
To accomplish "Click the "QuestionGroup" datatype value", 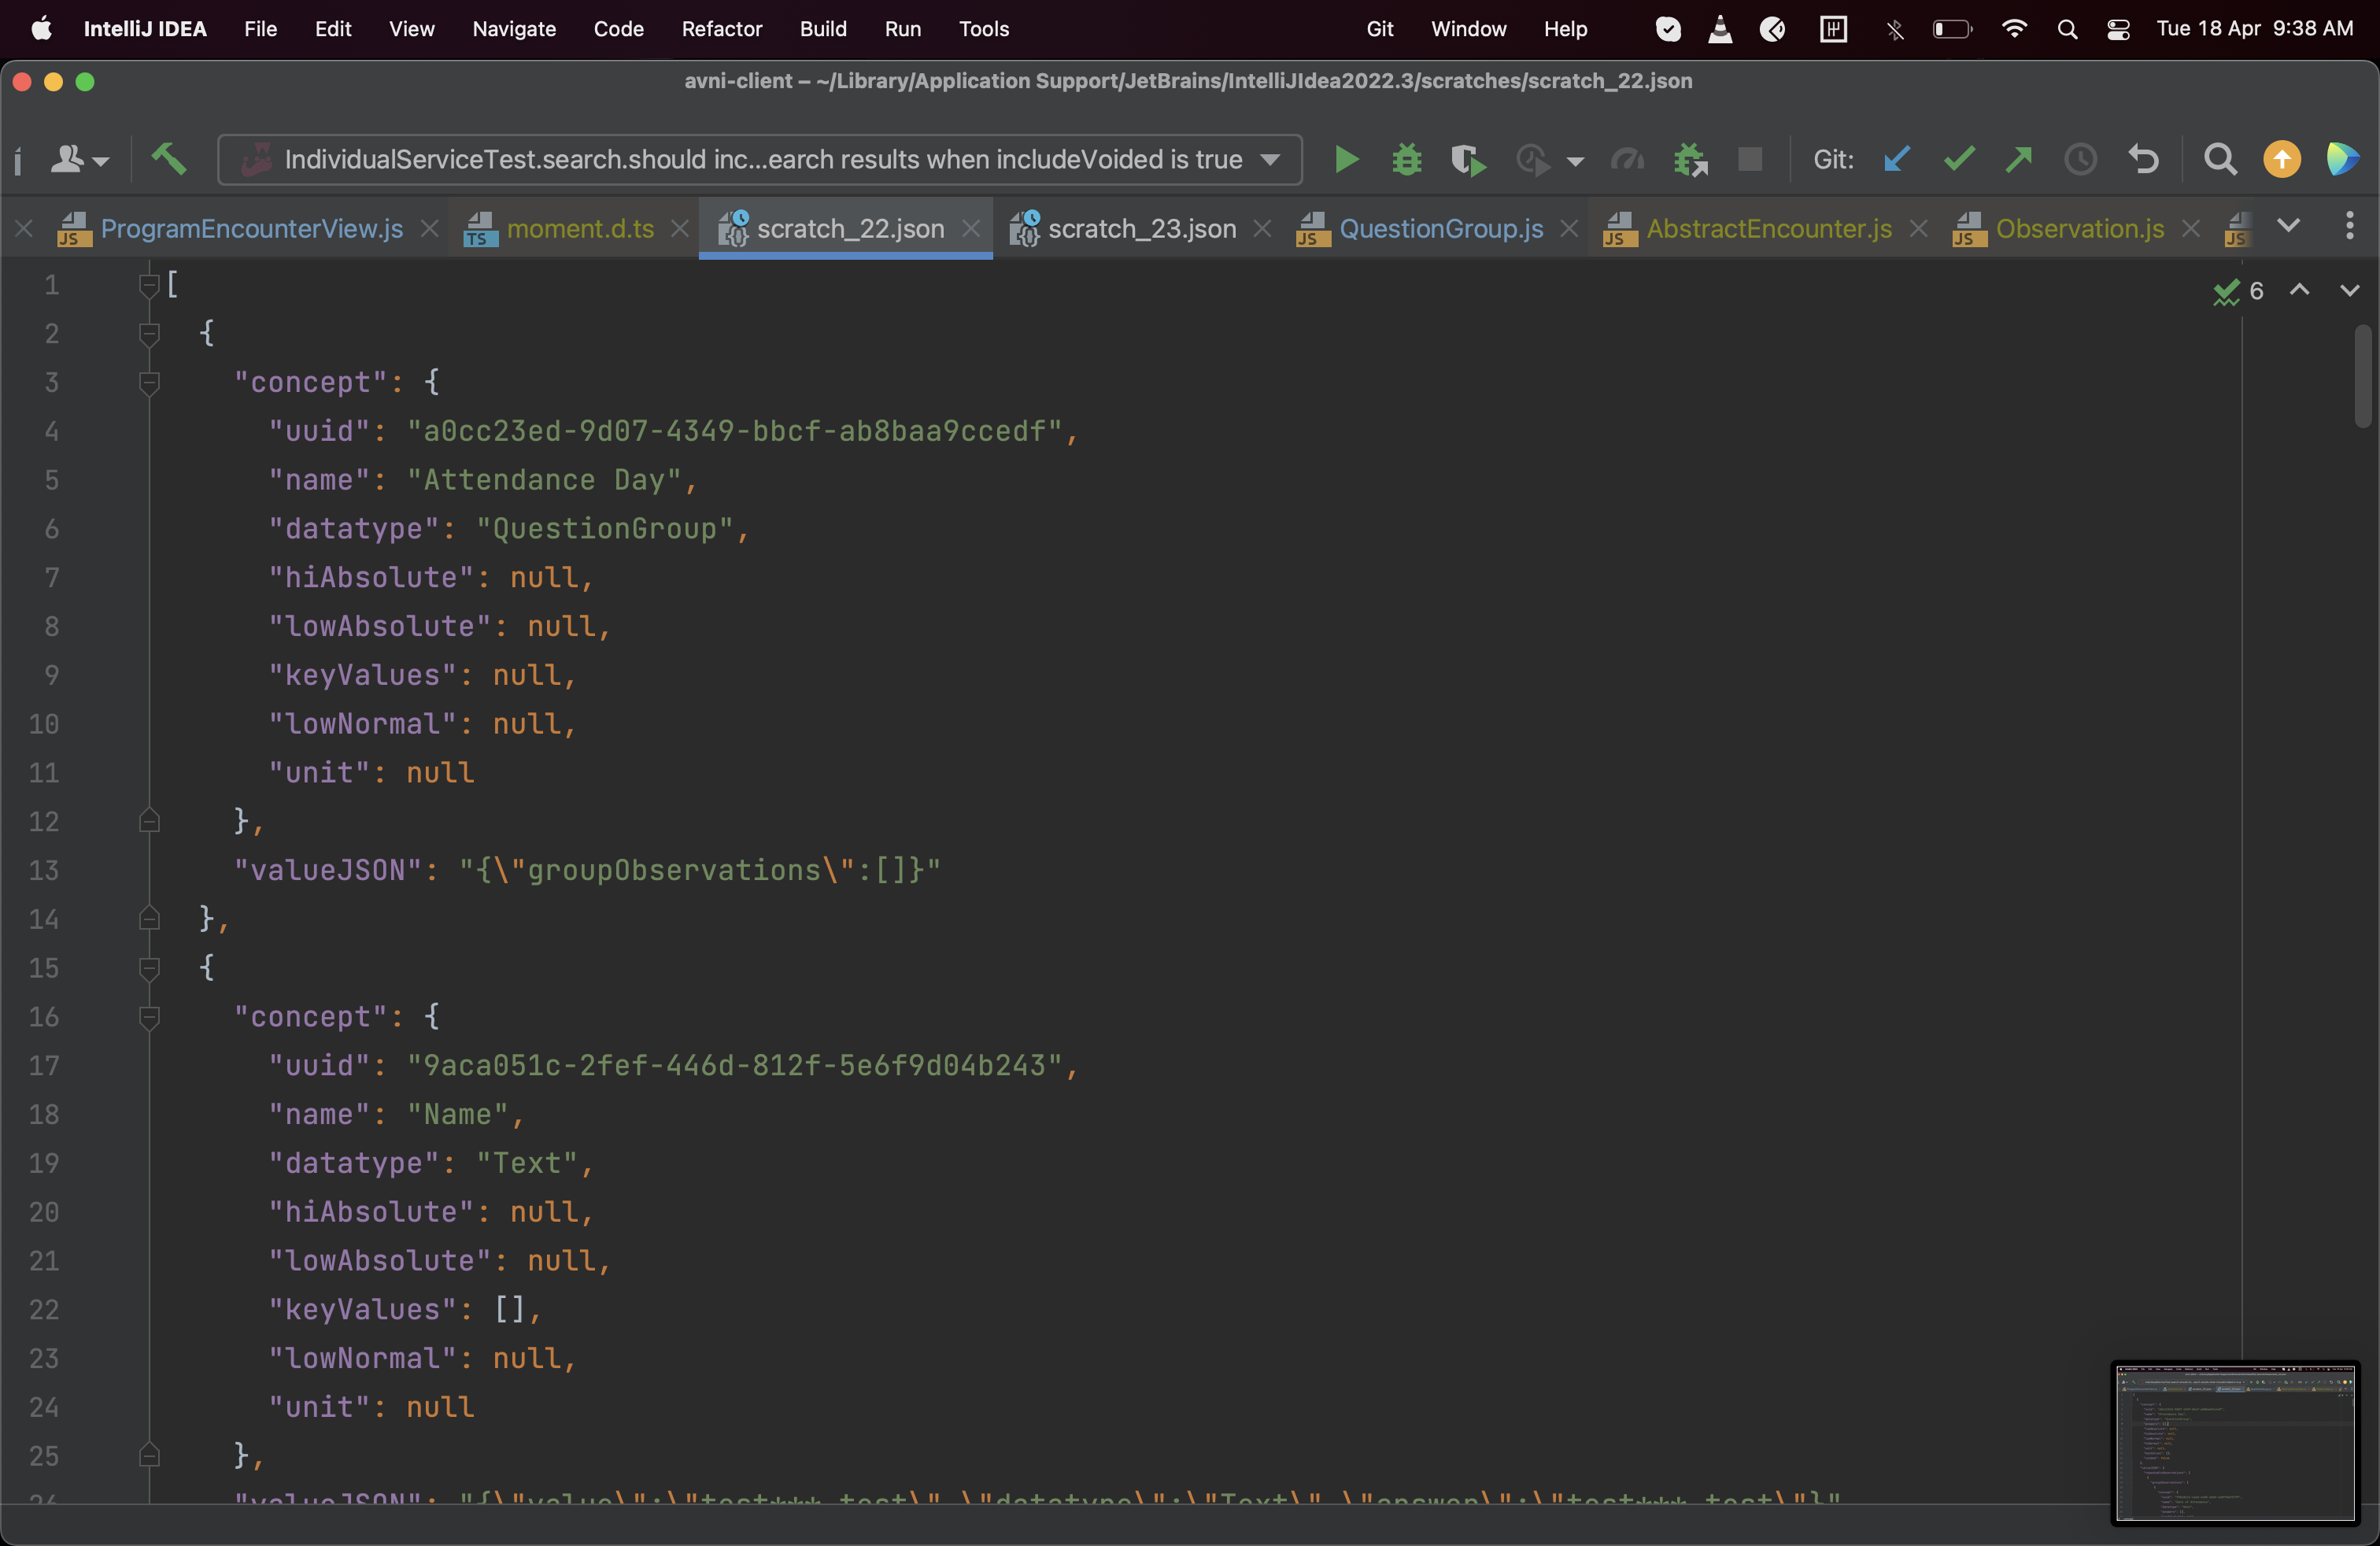I will point(605,529).
